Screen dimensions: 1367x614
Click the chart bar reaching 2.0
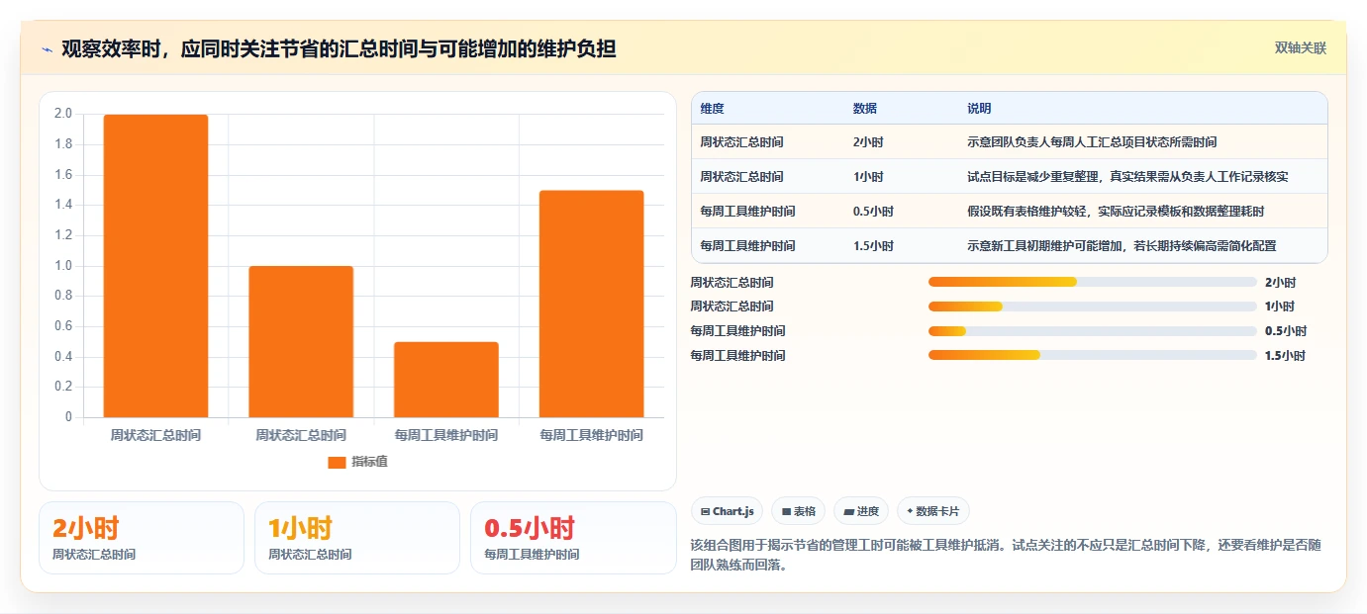[x=155, y=266]
